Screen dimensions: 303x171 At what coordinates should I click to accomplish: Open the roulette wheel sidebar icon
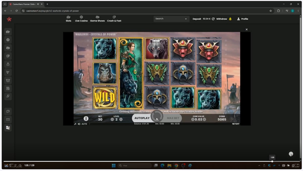pyautogui.click(x=8, y=40)
